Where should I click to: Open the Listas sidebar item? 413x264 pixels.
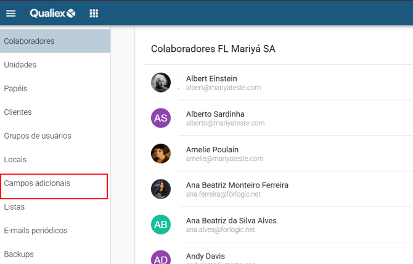[x=14, y=207]
